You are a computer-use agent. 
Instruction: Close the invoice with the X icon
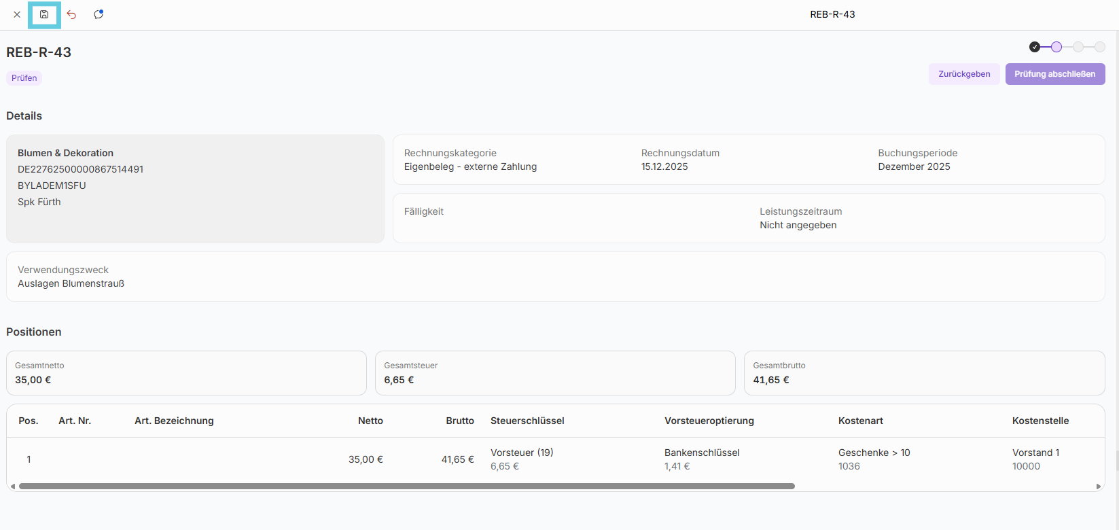coord(17,14)
